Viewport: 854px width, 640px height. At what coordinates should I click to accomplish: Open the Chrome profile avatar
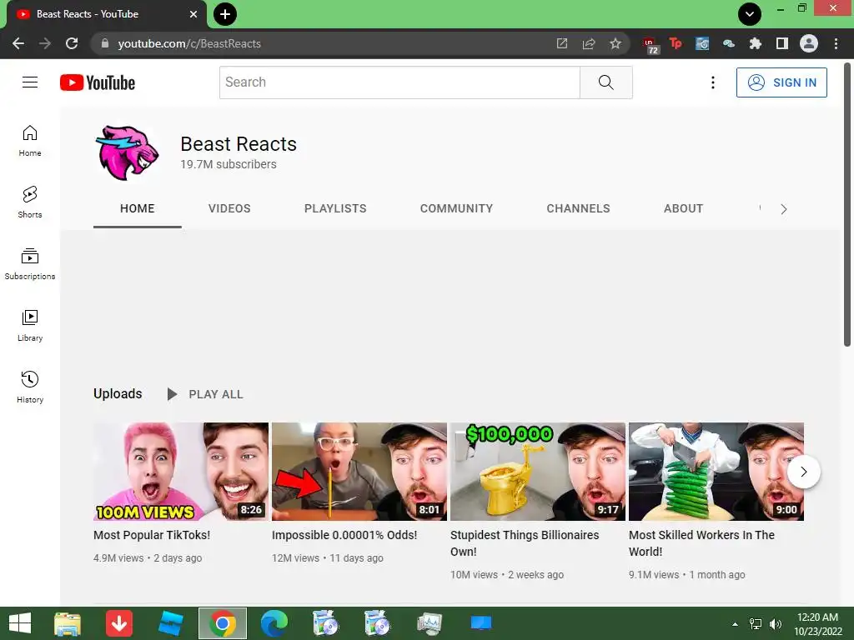[809, 43]
